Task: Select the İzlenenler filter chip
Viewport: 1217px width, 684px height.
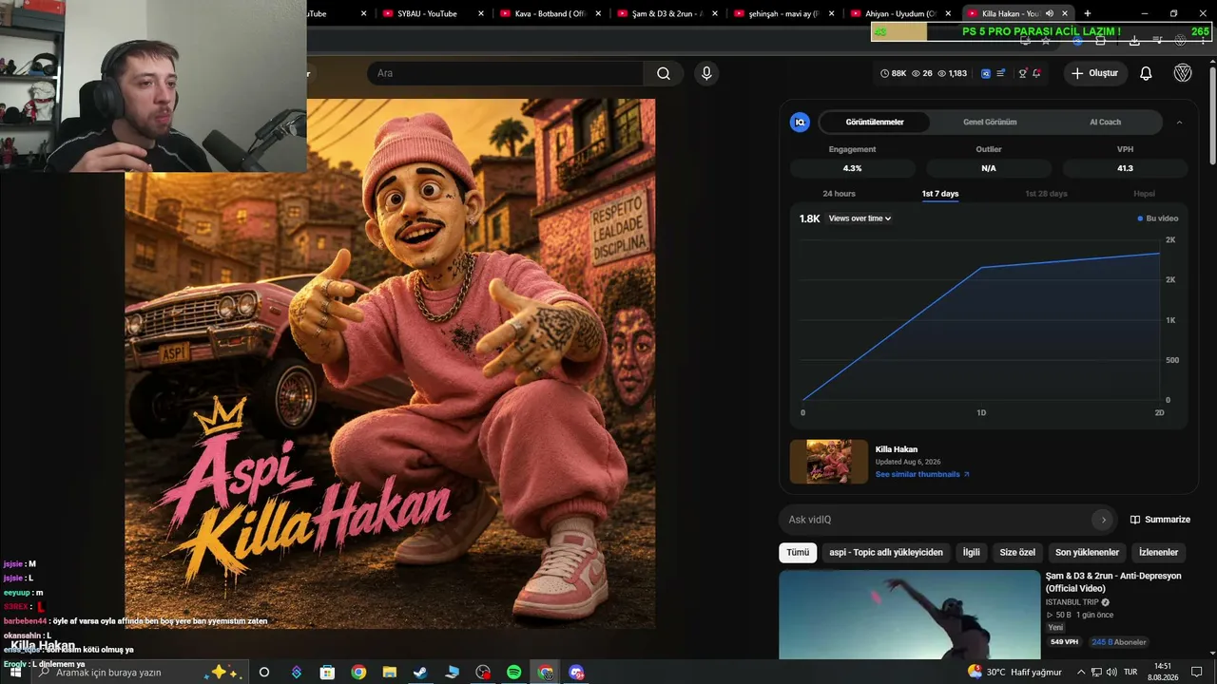Action: pyautogui.click(x=1158, y=552)
